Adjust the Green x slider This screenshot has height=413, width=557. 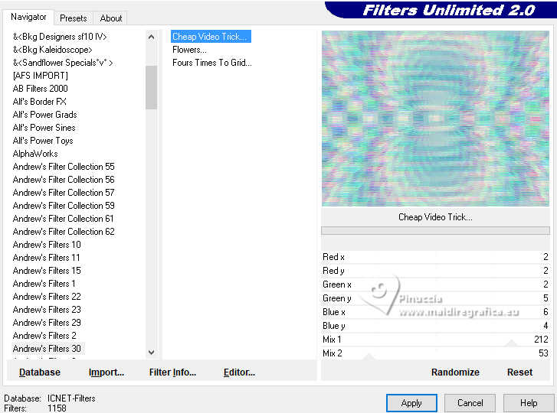(x=435, y=285)
